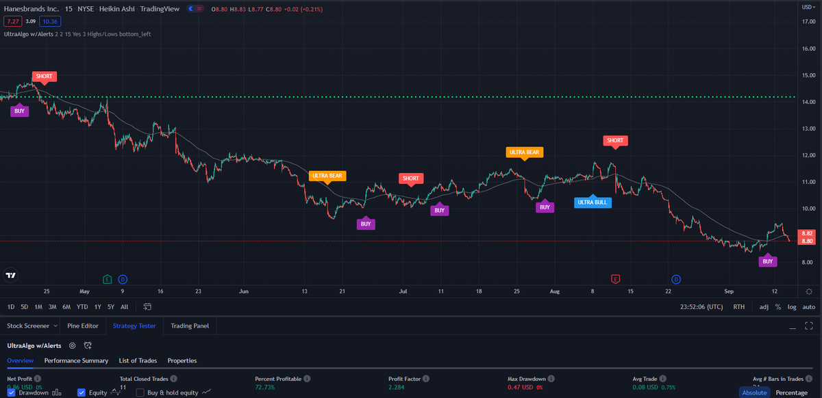Select Absolute display mode
The image size is (822, 398).
[x=754, y=393]
